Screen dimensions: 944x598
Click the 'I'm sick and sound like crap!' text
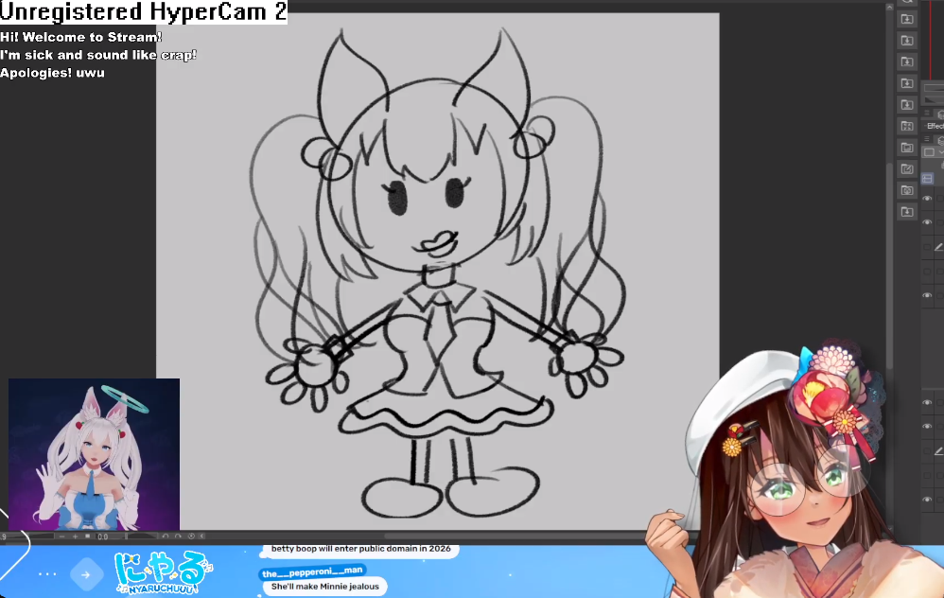[x=98, y=55]
